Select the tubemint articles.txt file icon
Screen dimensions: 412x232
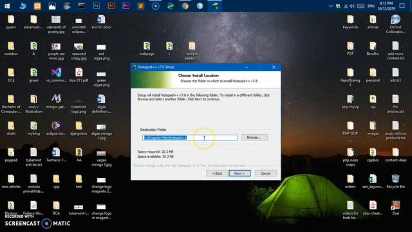pos(33,157)
